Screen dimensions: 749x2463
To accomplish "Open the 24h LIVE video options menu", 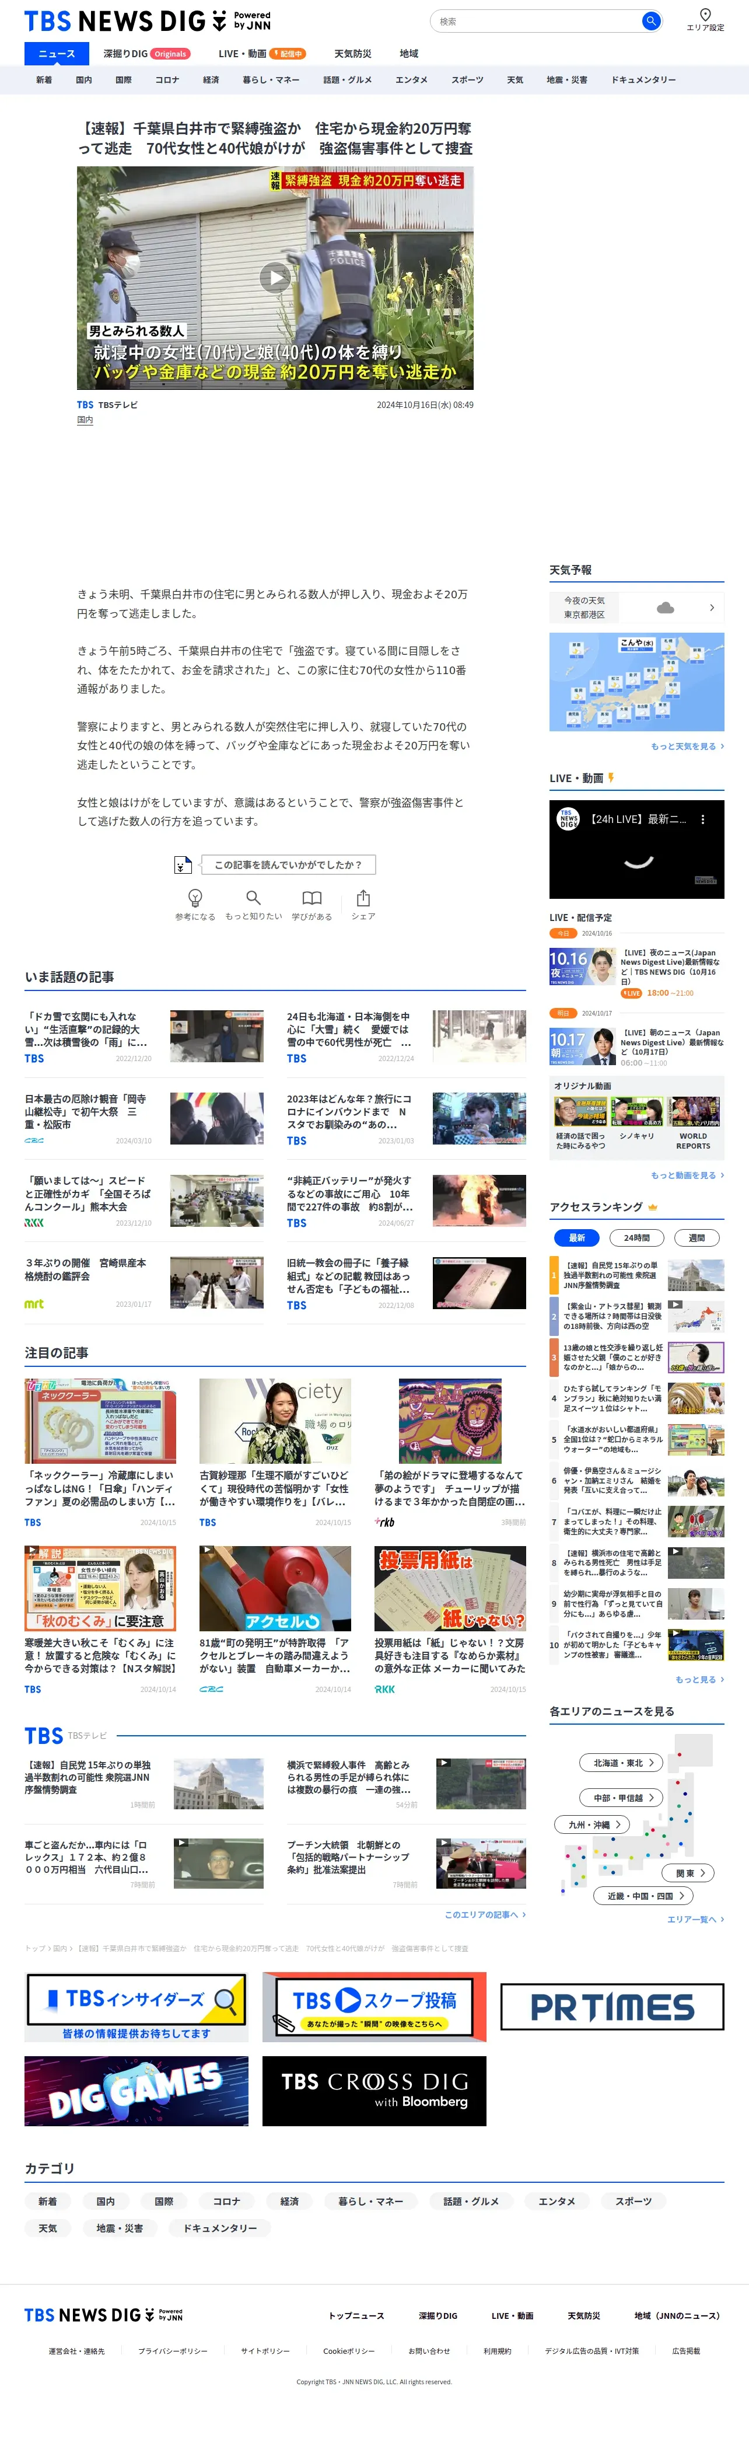I will [703, 819].
